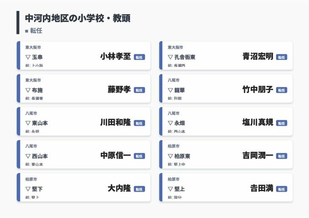Click the ▽ marker before 堅上
This screenshot has width=309, height=218.
pyautogui.click(x=170, y=189)
